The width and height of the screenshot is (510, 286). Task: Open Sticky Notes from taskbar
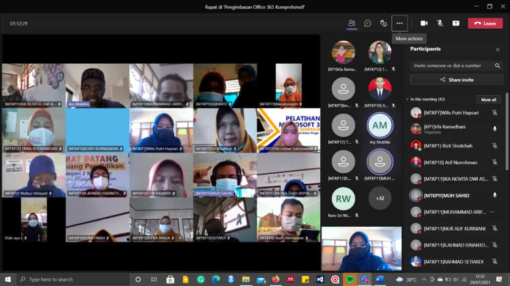click(306, 279)
